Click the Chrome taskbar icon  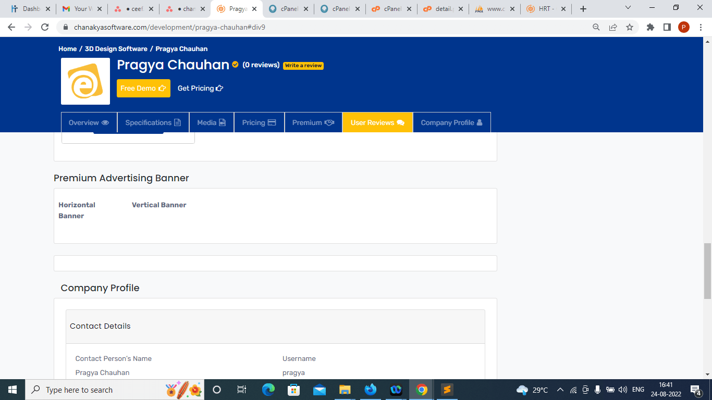click(422, 390)
